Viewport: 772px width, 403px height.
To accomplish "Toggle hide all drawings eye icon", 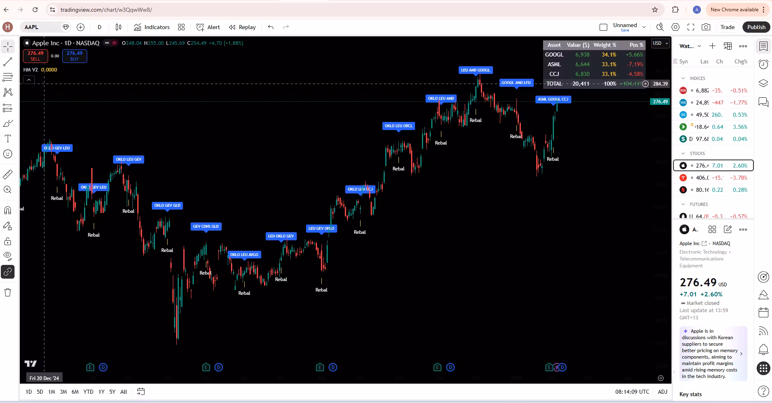I will click(x=8, y=256).
